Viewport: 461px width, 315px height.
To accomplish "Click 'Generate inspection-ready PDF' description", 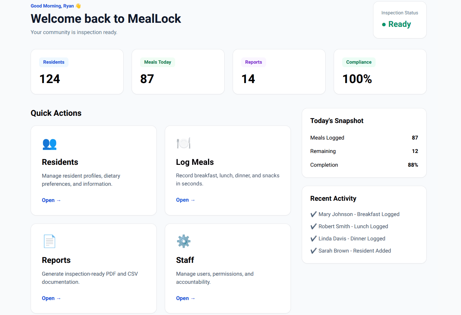I will point(90,278).
